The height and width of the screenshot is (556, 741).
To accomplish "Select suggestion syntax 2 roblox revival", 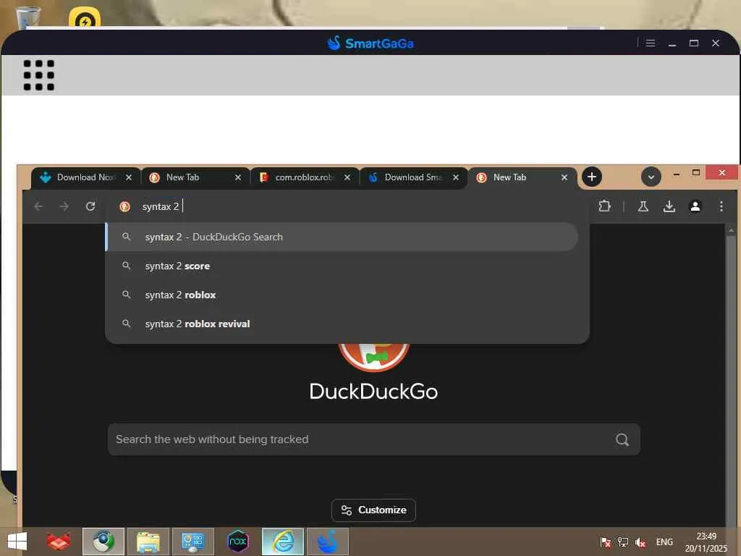I will 342,324.
